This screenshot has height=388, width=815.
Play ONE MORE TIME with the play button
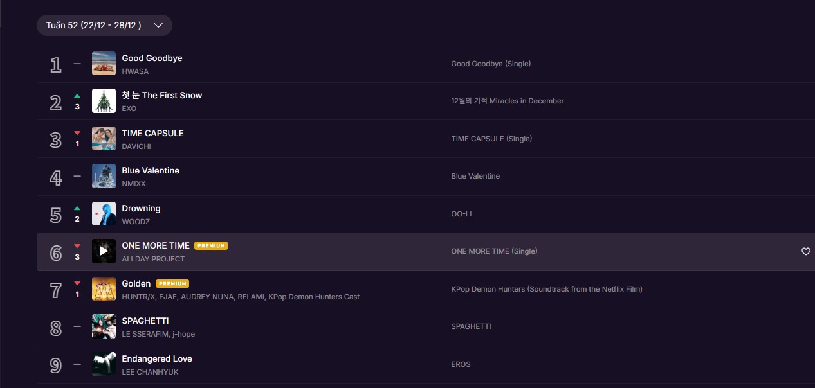tap(104, 251)
